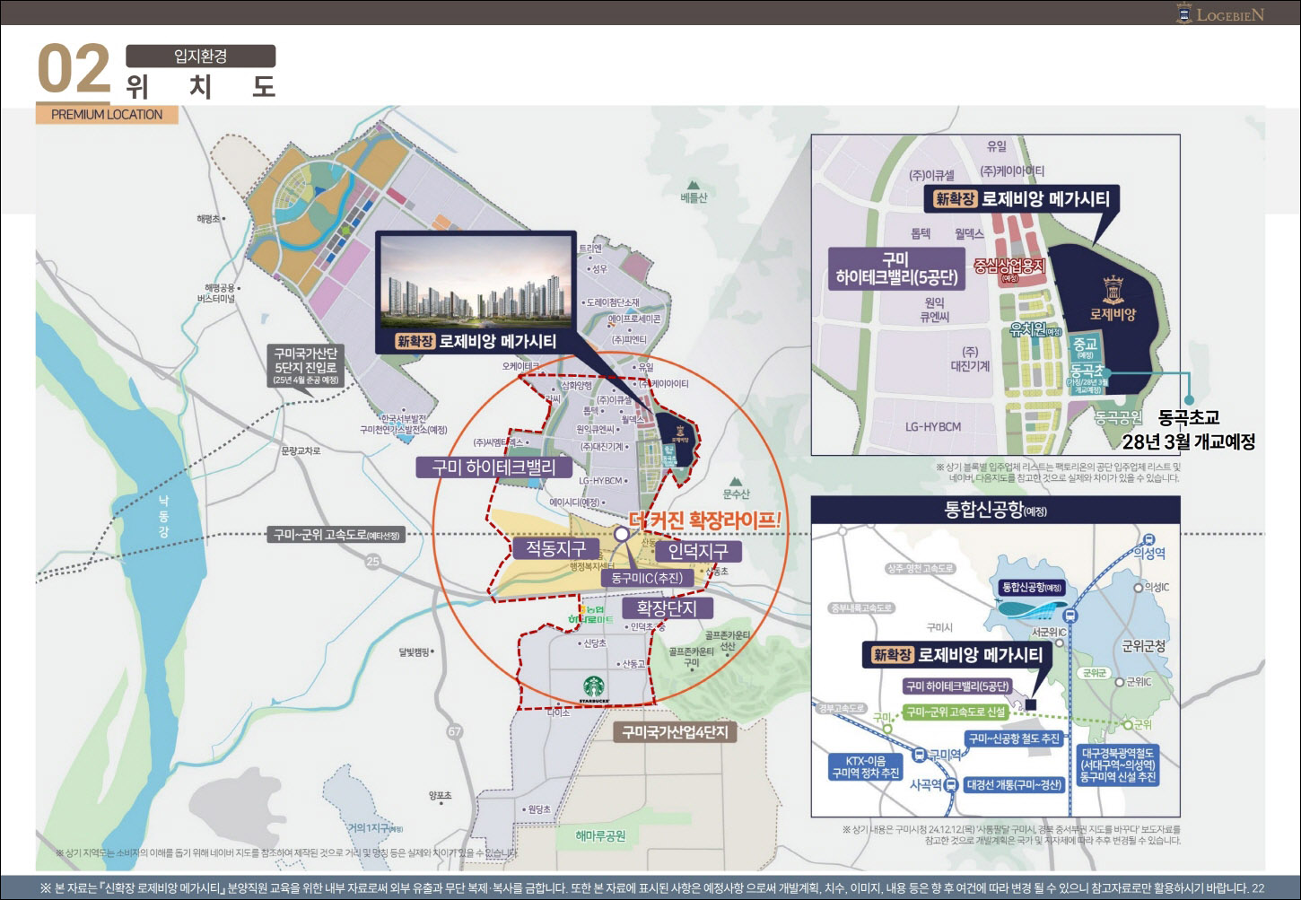
Task: Click 로제비앙 메가시티 label in airport map
Action: coord(957,655)
